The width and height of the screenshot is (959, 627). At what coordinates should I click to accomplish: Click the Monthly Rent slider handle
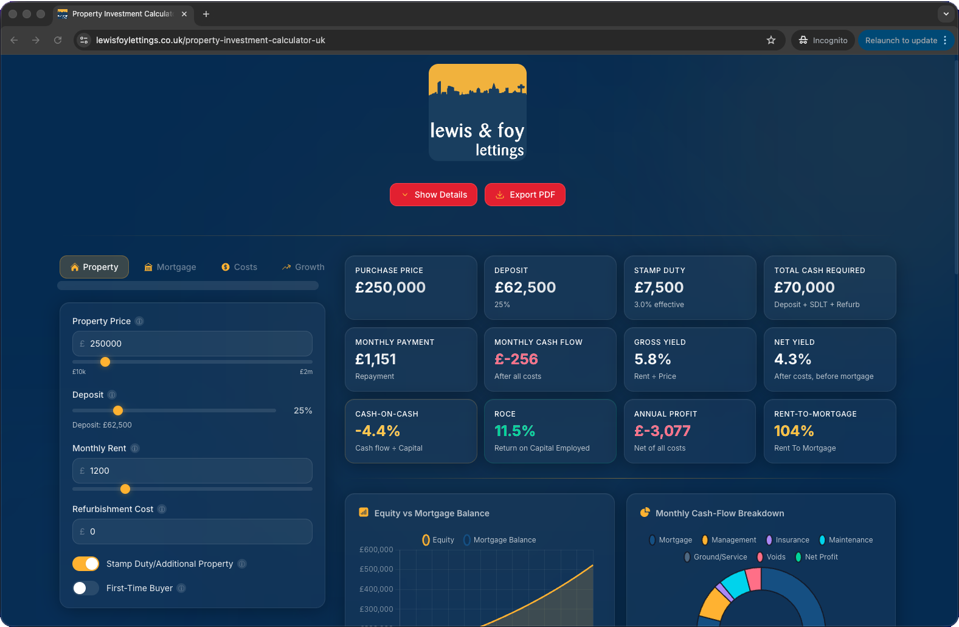coord(125,489)
